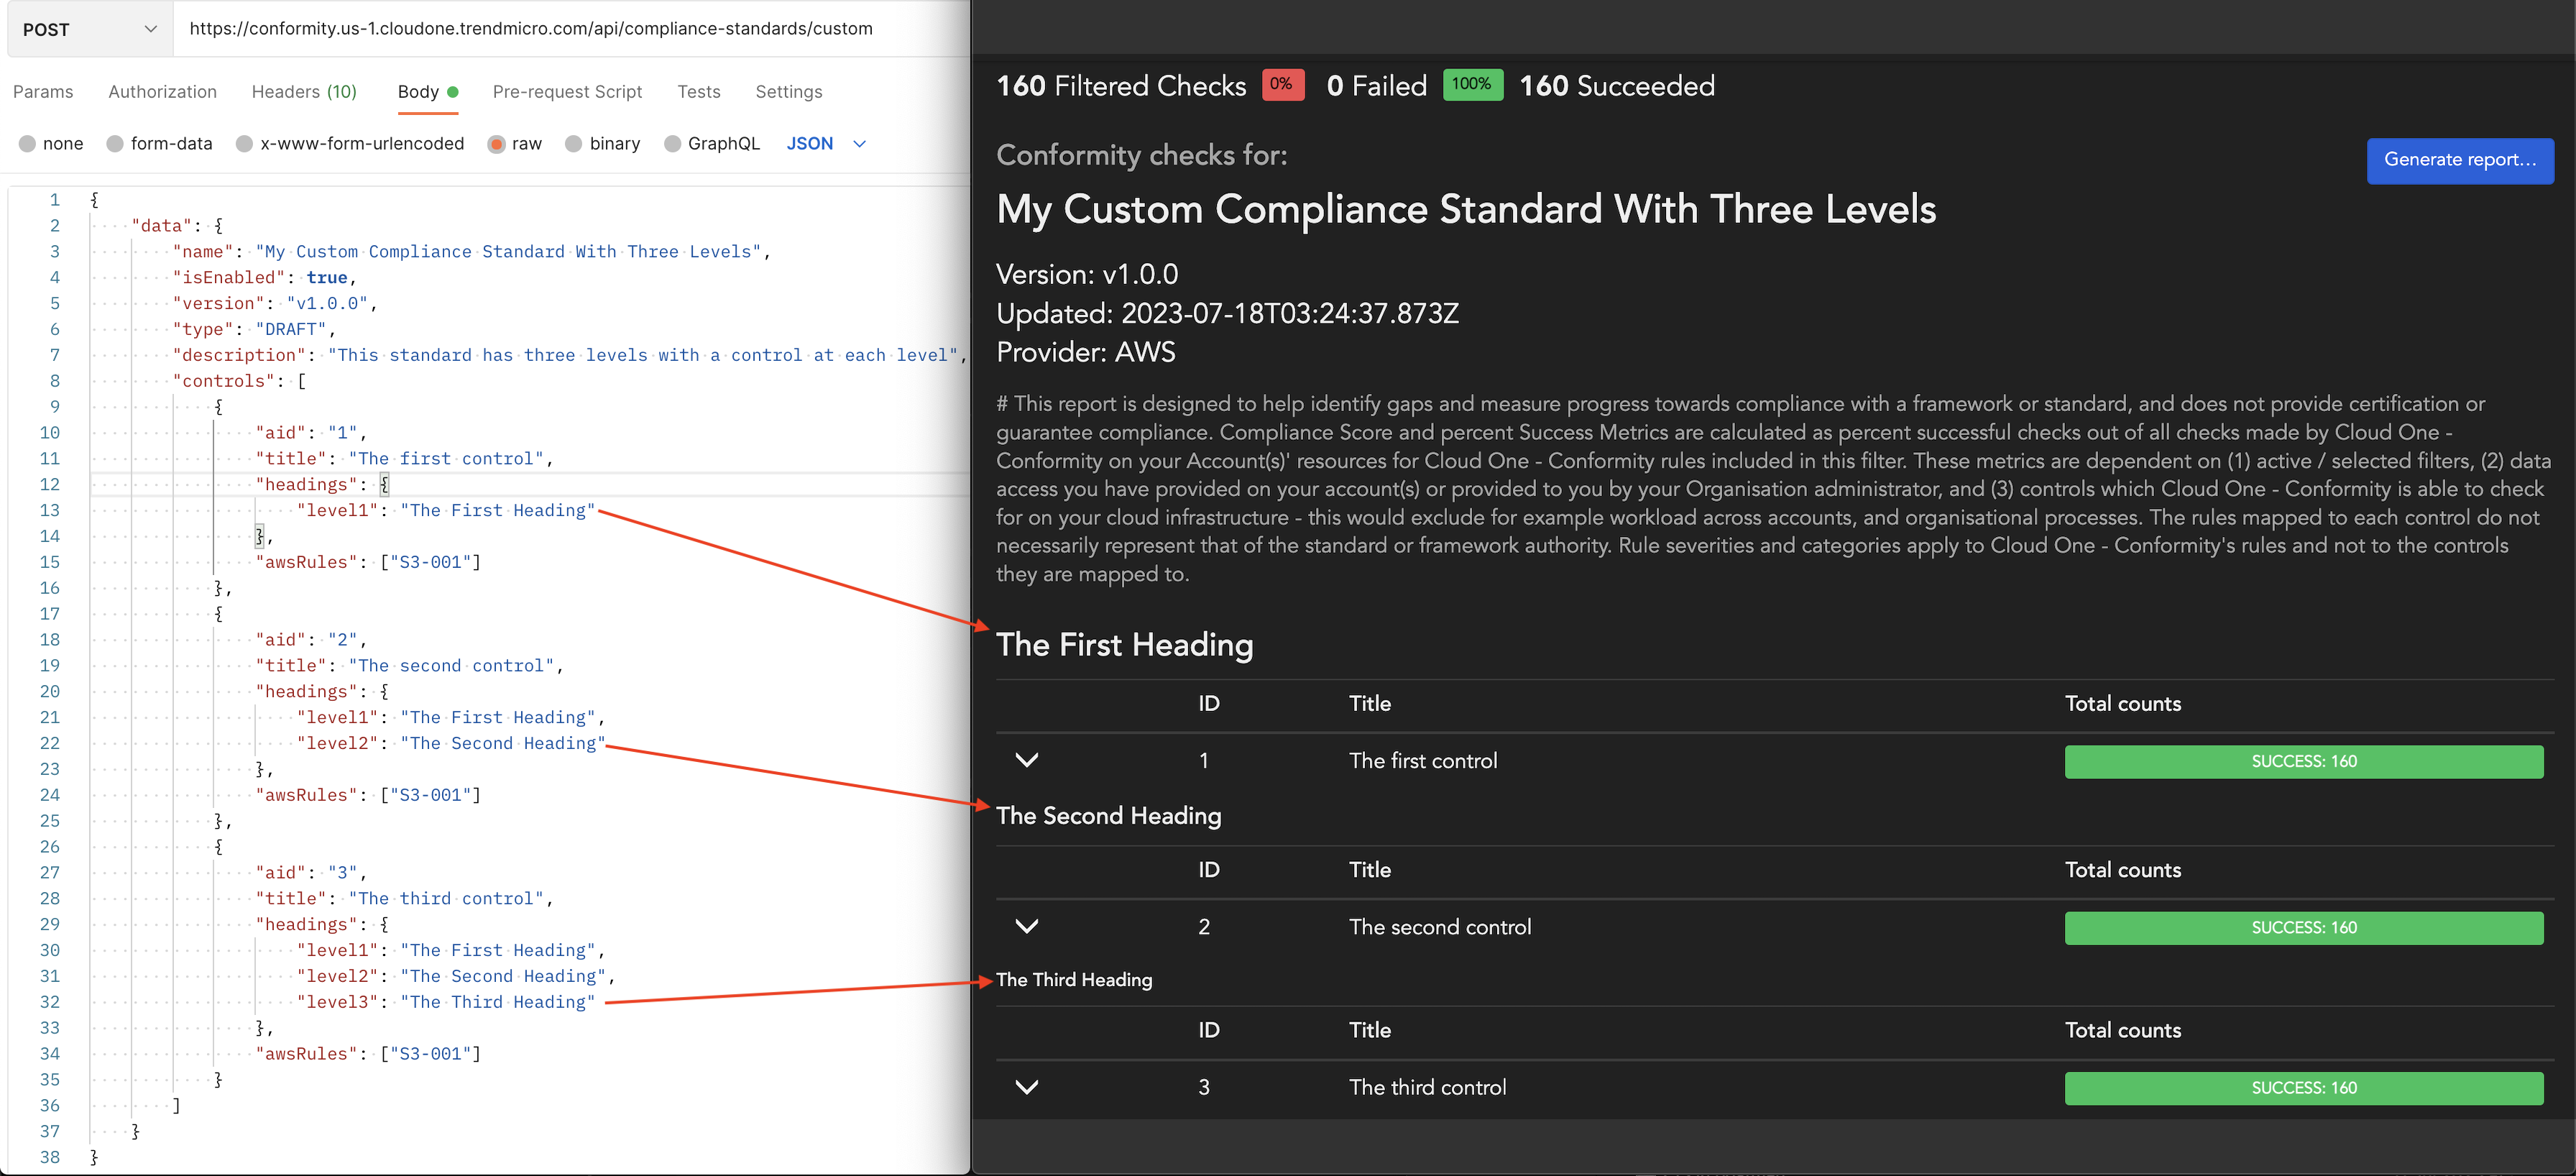
Task: Select the form-data radio option
Action: click(x=115, y=144)
